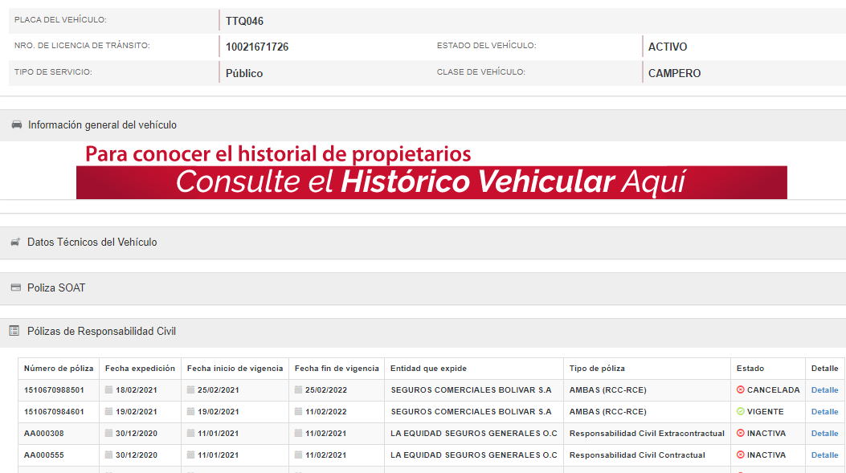846x473 pixels.
Task: Click calendar icon next to 18/02/2021
Action: (109, 390)
